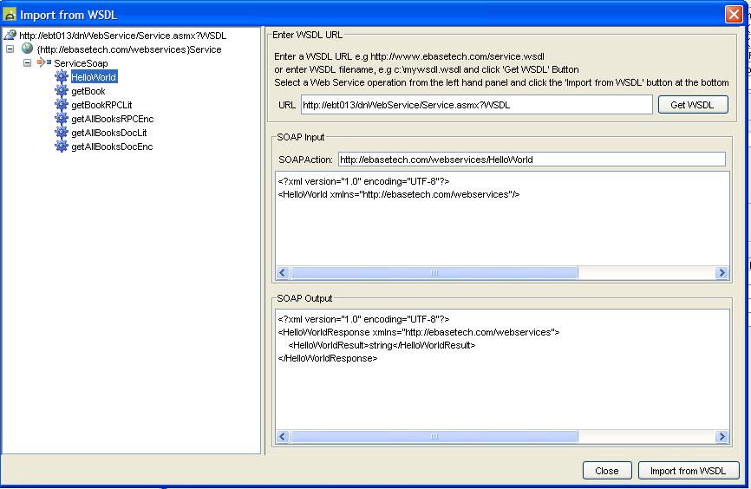Click the globe icon of the Service node
Viewport: 751px width, 489px height.
[x=27, y=49]
